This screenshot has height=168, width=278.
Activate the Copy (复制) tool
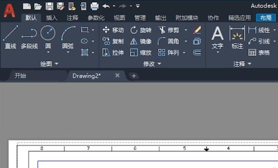(x=113, y=41)
